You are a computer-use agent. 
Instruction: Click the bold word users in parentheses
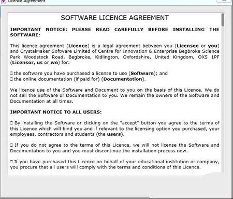(x=114, y=134)
